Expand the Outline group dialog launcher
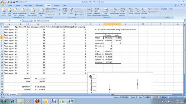 point(159,17)
